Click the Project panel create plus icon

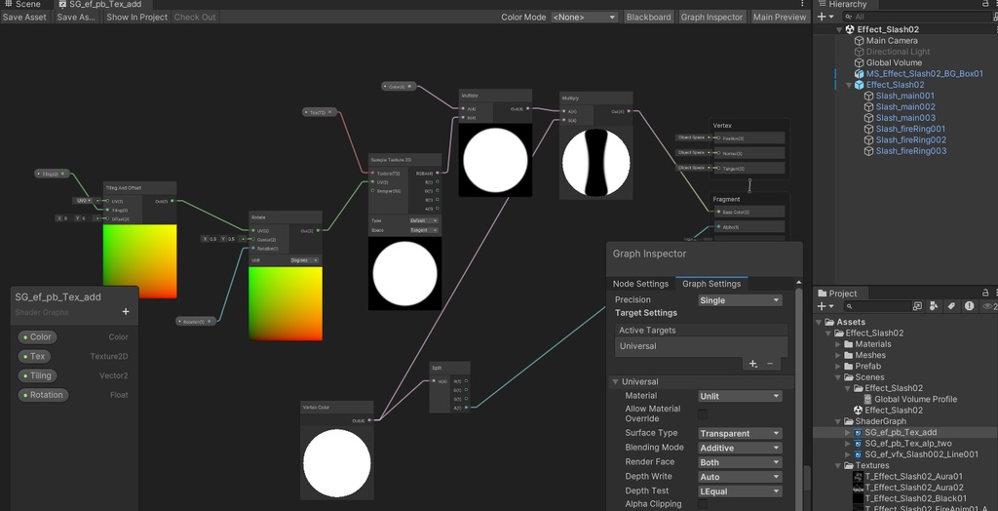[822, 306]
